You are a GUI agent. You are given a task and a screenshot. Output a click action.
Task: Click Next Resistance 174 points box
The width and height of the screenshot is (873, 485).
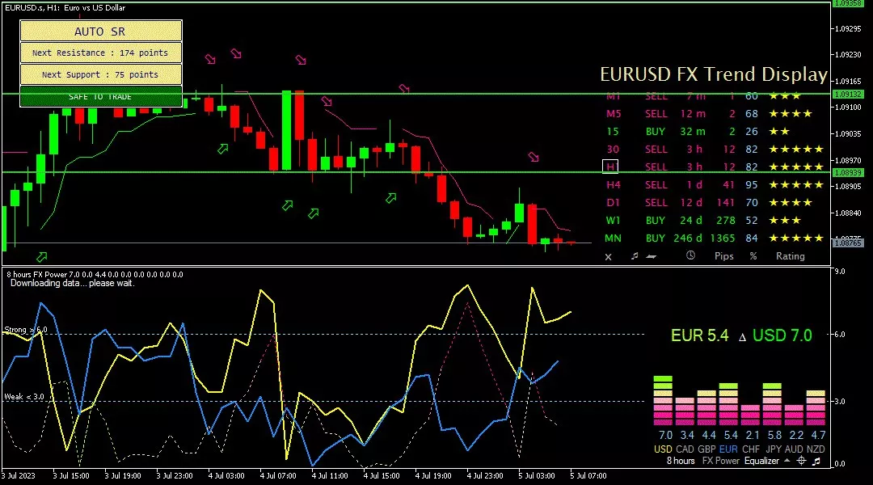tap(101, 53)
